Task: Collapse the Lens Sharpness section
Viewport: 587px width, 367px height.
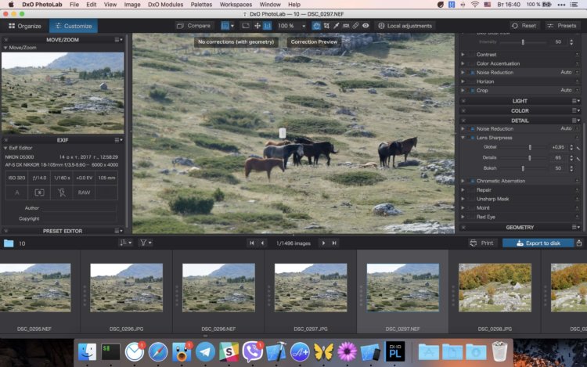Action: [463, 138]
